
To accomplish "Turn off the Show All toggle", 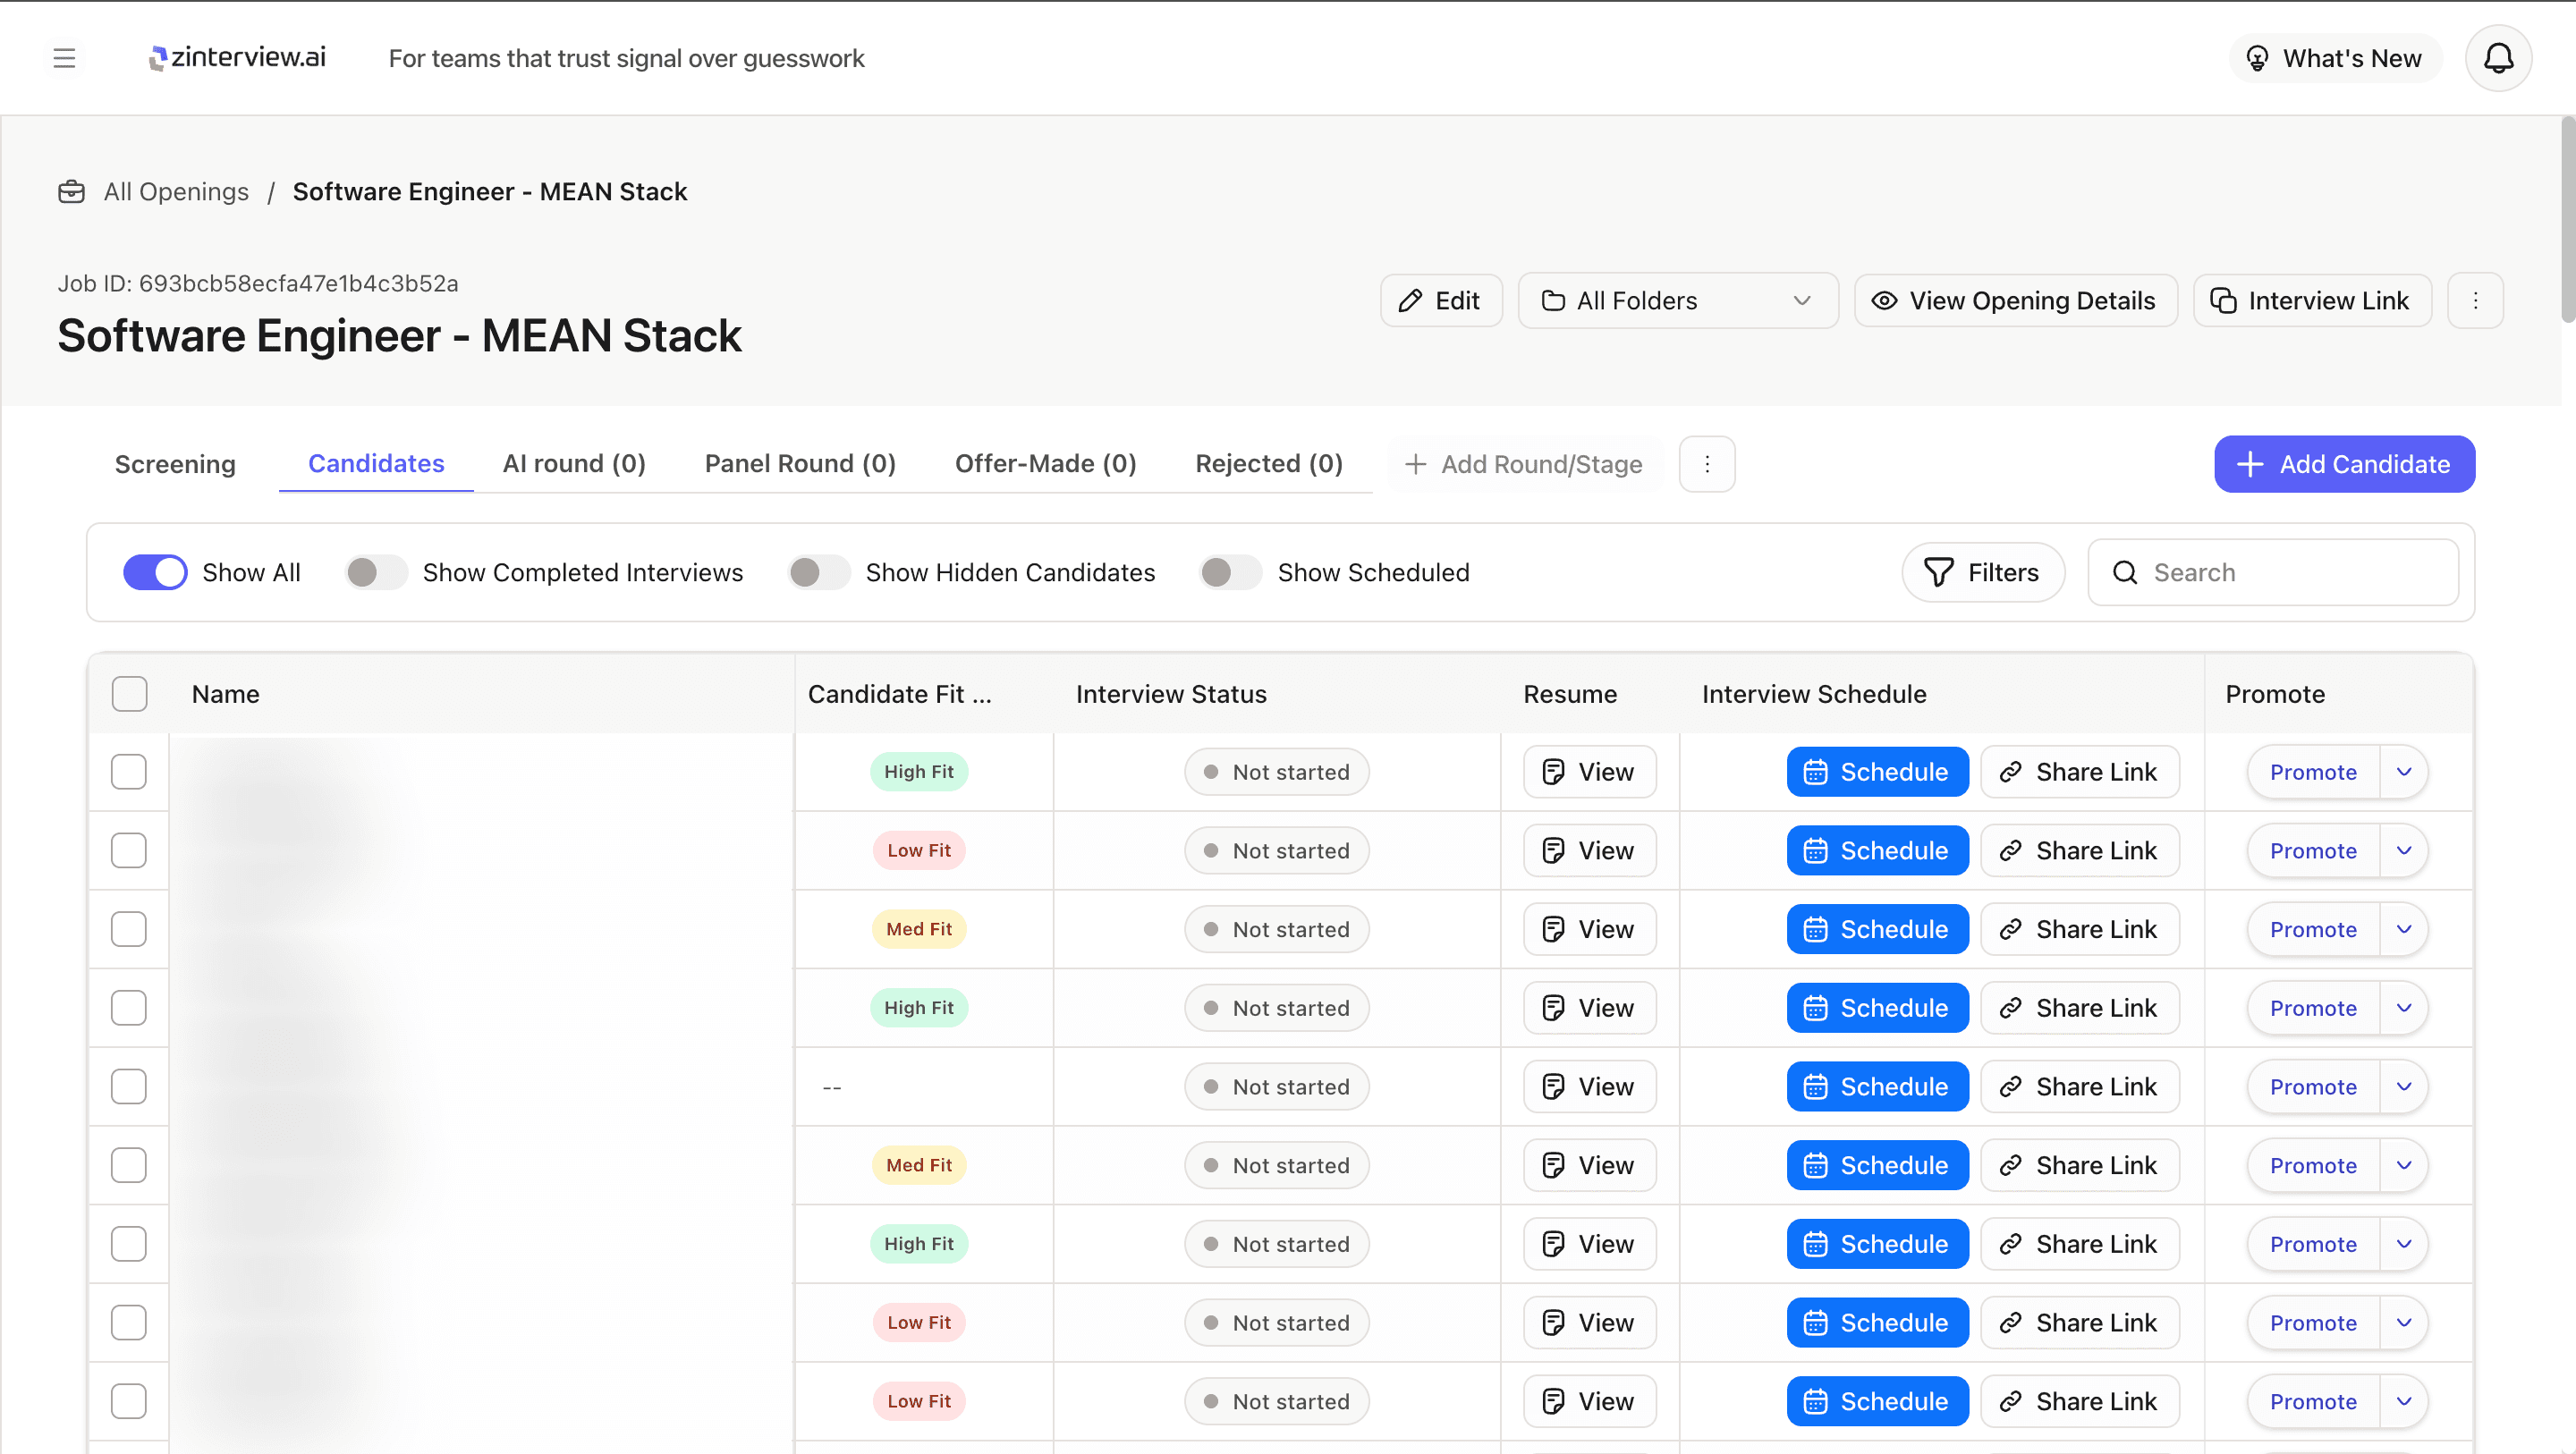I will tap(155, 572).
